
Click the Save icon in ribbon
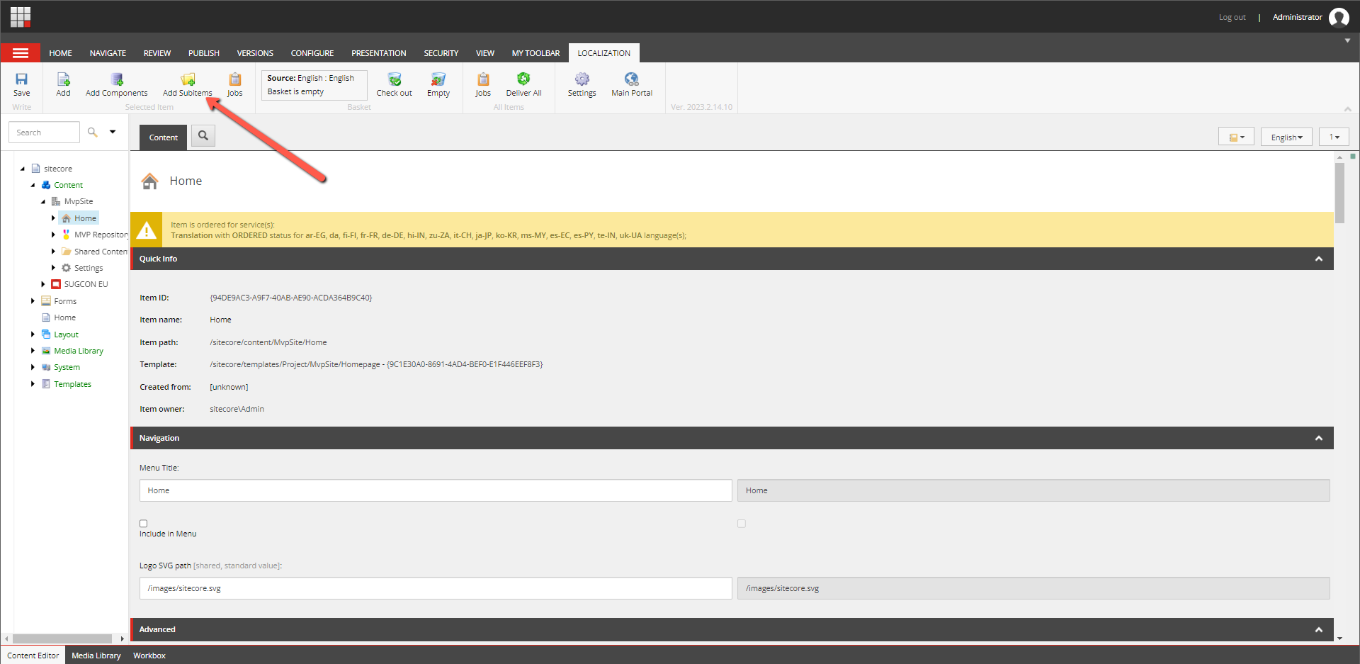click(x=21, y=79)
